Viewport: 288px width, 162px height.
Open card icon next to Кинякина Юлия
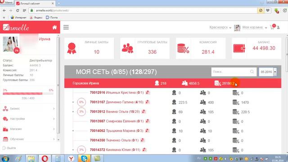[x=144, y=150]
